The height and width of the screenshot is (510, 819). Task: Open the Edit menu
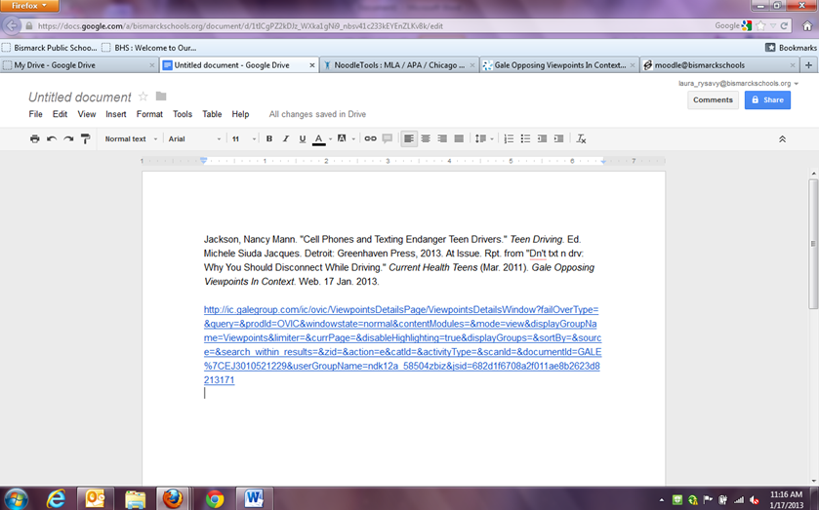point(60,114)
